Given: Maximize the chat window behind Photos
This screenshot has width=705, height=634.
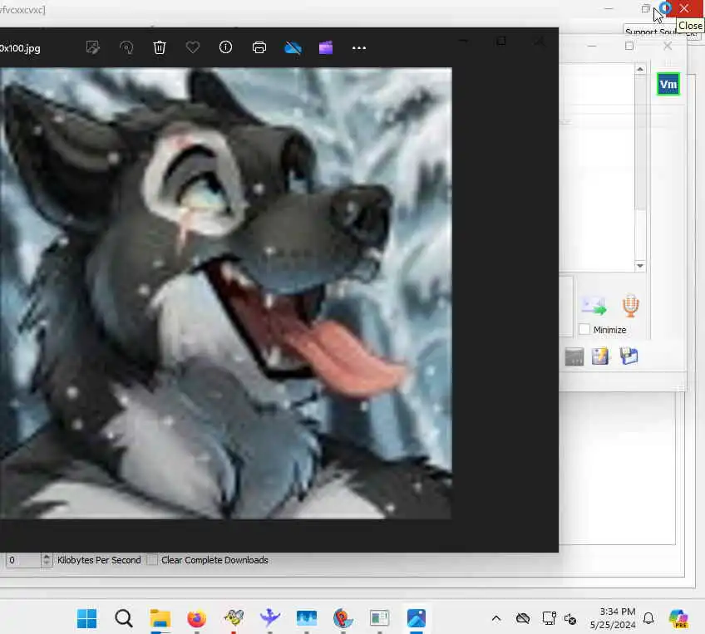Looking at the screenshot, I should click(629, 46).
